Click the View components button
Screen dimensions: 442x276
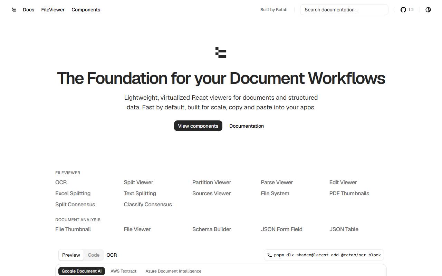click(198, 126)
